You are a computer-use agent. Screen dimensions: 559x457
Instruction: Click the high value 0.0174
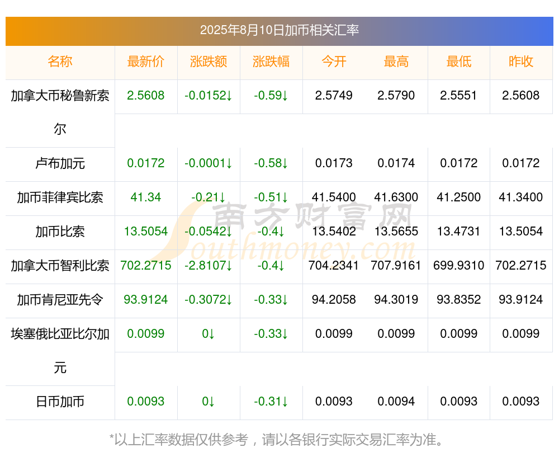coord(396,163)
